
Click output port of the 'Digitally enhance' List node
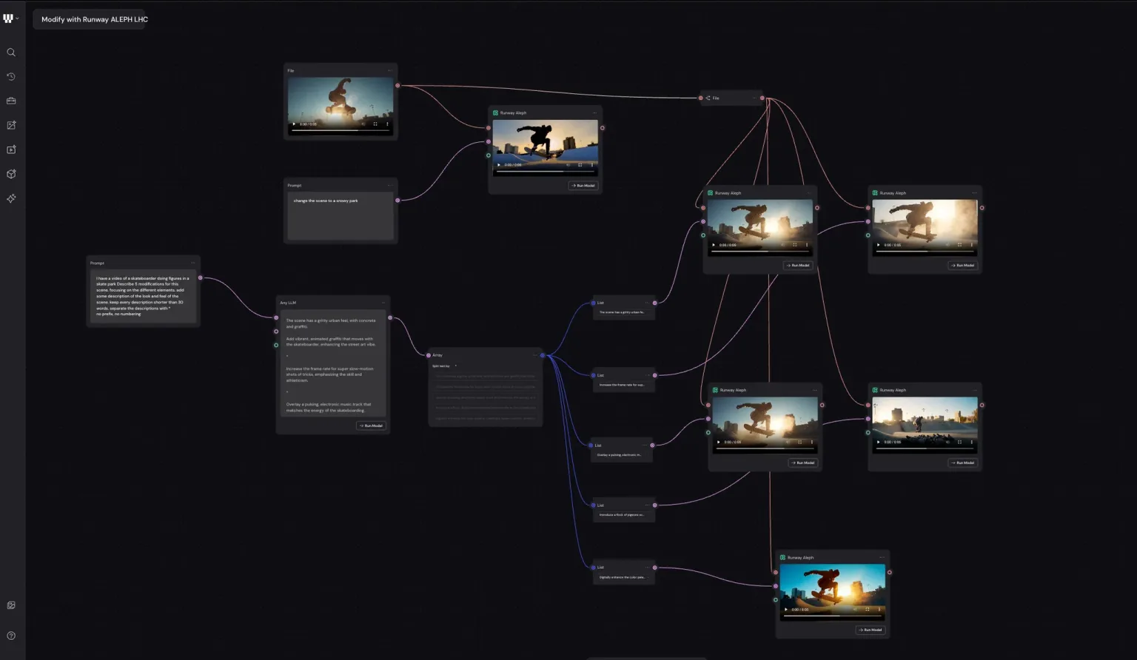point(654,568)
